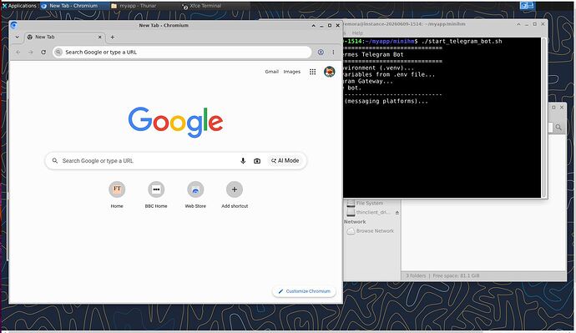Open the tab search dropdown arrow in Chromium
576x333 pixels.
17,37
